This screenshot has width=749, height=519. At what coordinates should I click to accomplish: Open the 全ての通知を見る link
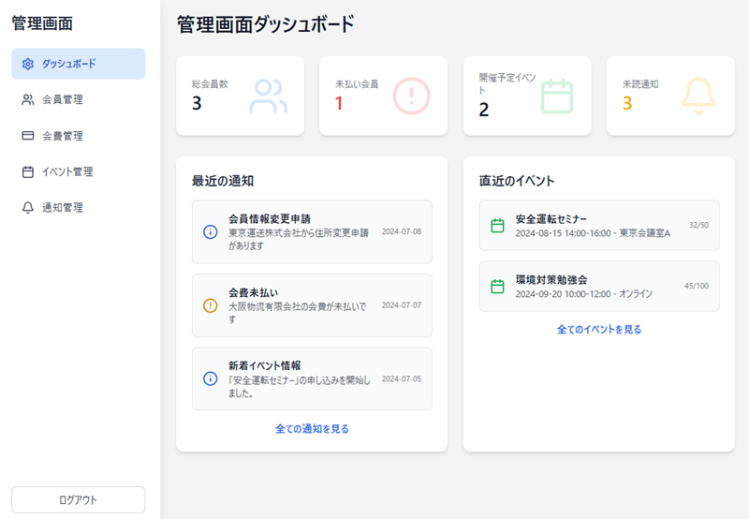point(312,429)
